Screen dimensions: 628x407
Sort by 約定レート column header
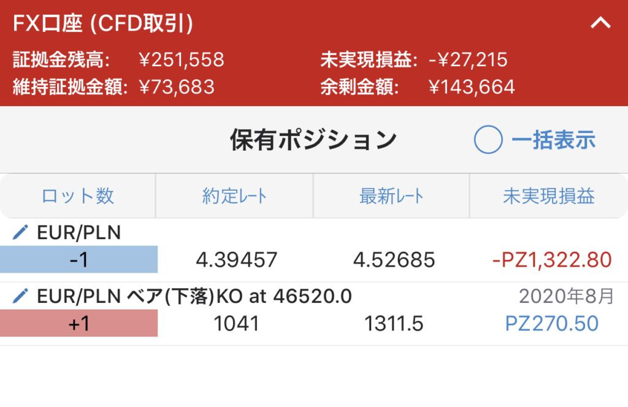coord(234,196)
